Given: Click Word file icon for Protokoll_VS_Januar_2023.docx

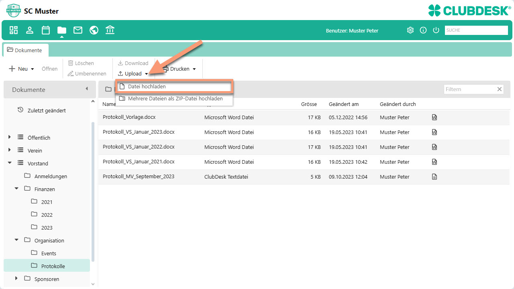Looking at the screenshot, I should [x=434, y=132].
